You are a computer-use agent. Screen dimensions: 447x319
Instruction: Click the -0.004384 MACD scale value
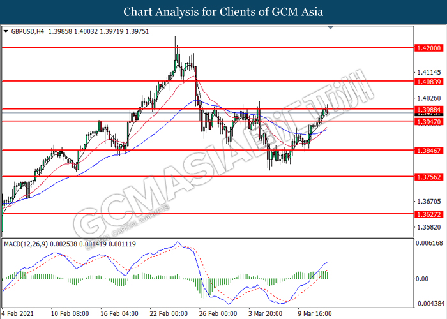click(430, 304)
